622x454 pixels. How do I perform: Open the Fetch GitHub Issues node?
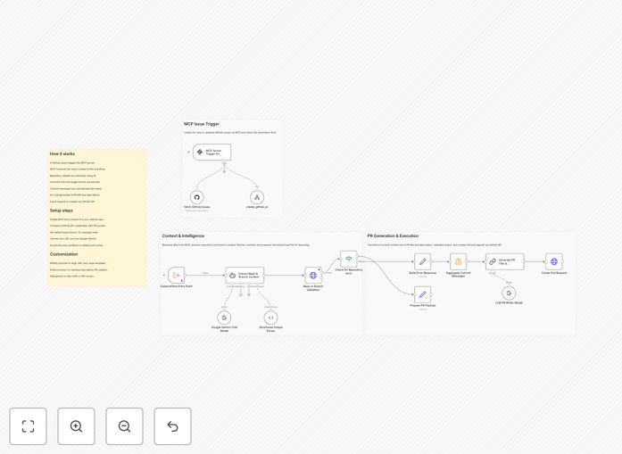click(196, 197)
